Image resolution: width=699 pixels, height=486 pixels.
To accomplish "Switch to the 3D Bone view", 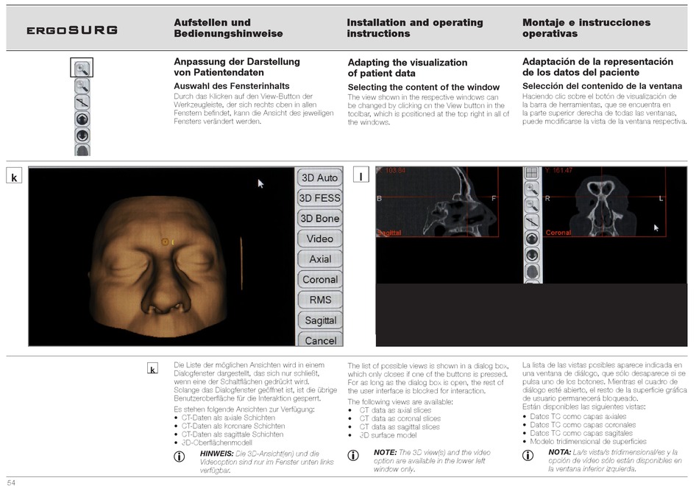I will [x=319, y=219].
